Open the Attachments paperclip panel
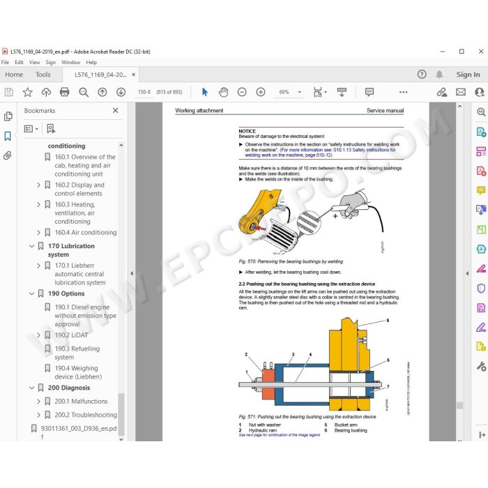488x488 pixels. [8, 155]
